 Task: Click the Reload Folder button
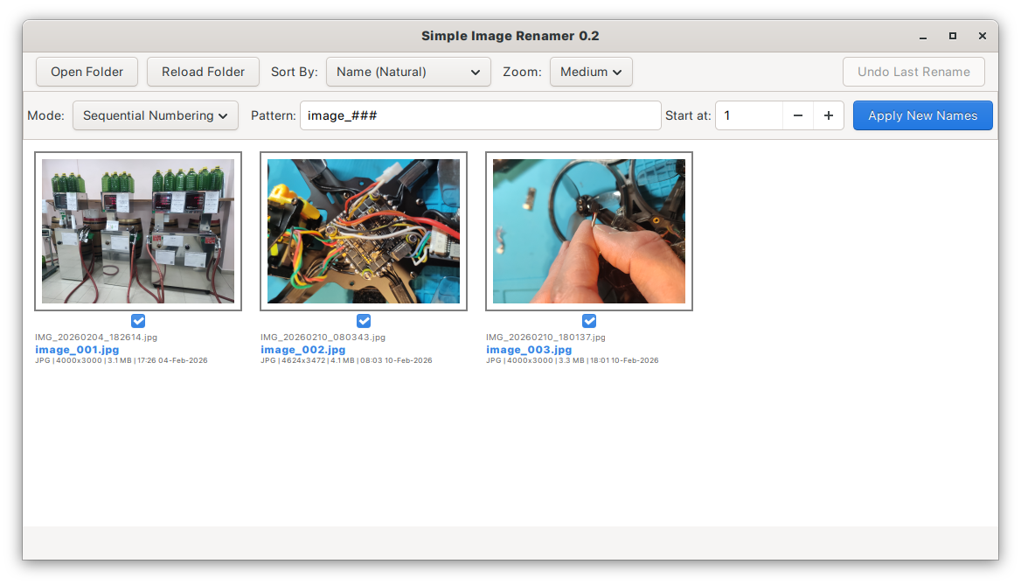point(203,72)
